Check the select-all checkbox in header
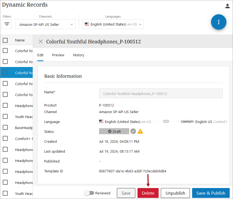233x199 pixels. tap(5, 40)
